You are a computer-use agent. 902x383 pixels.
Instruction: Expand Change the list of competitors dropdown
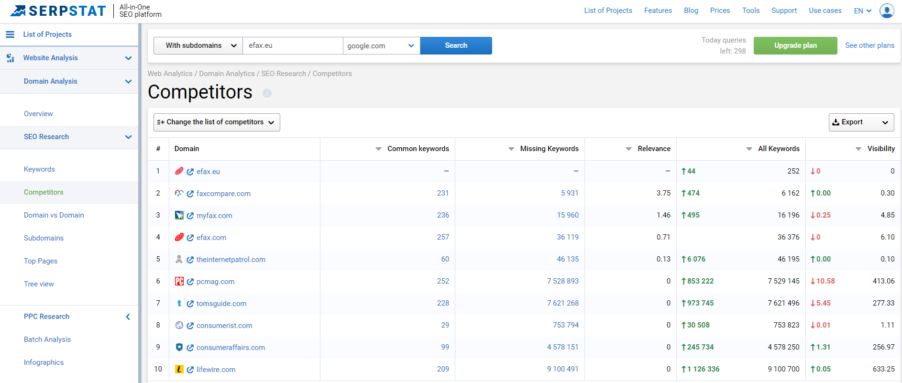click(217, 122)
